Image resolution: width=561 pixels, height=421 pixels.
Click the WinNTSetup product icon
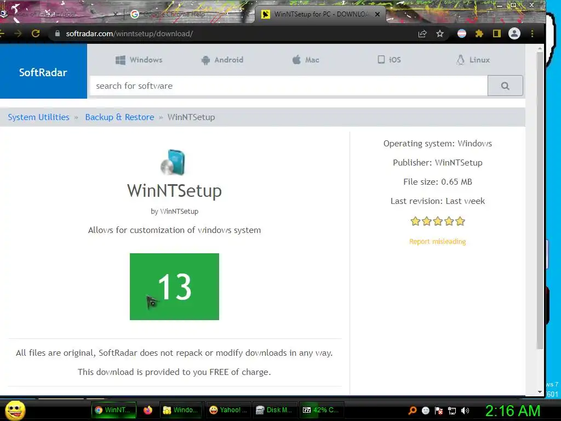tap(173, 162)
